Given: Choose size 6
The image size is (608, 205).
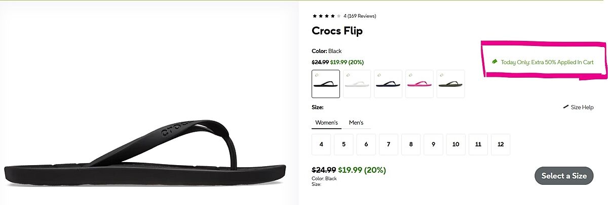Looking at the screenshot, I should 366,144.
